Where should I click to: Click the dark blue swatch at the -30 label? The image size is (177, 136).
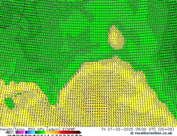pyautogui.click(x=26, y=132)
